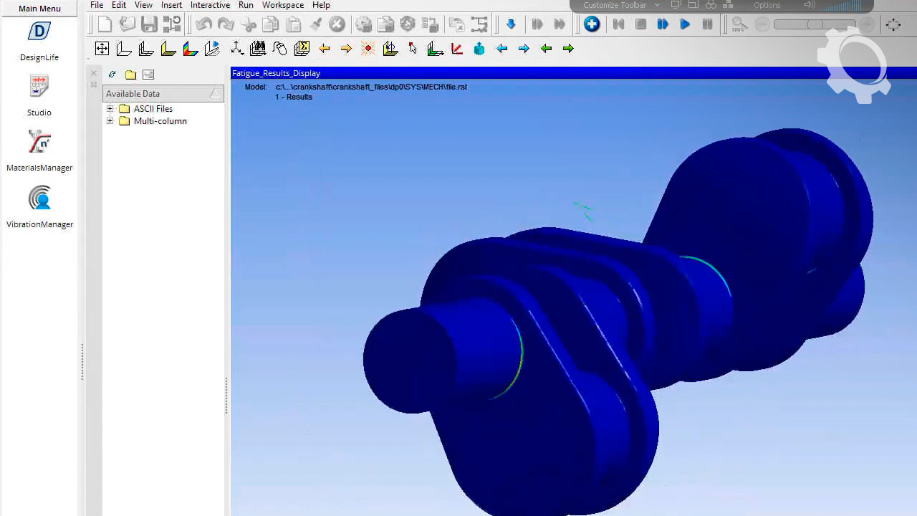Collapse the Available Data panel header arrow
The width and height of the screenshot is (917, 516).
214,94
